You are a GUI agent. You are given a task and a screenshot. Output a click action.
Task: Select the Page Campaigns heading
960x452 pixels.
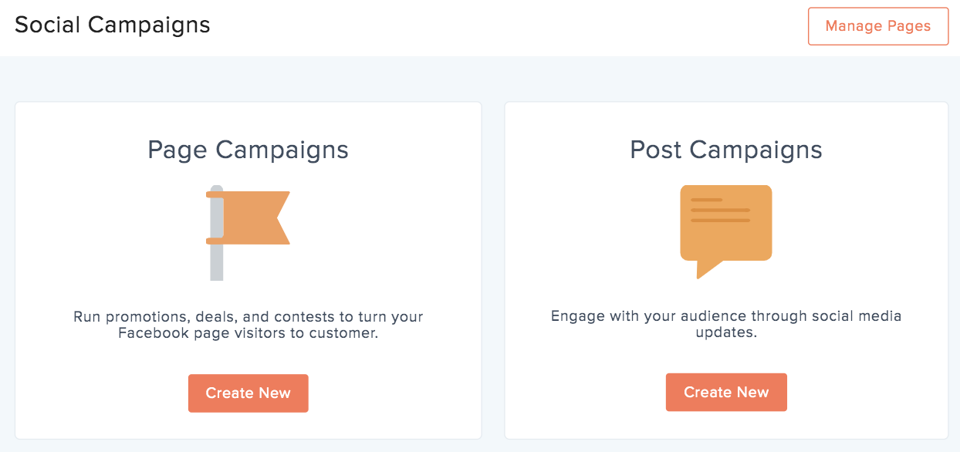coord(248,149)
